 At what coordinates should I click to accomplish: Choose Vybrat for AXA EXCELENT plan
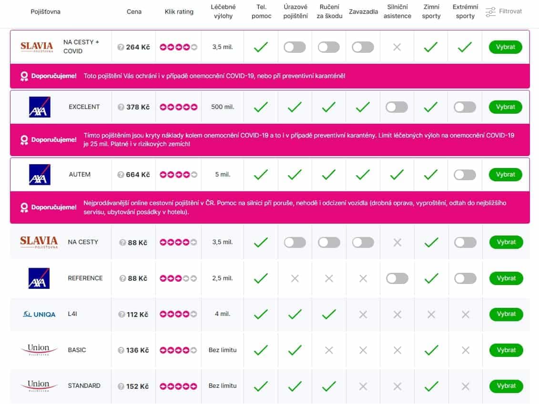pos(505,107)
